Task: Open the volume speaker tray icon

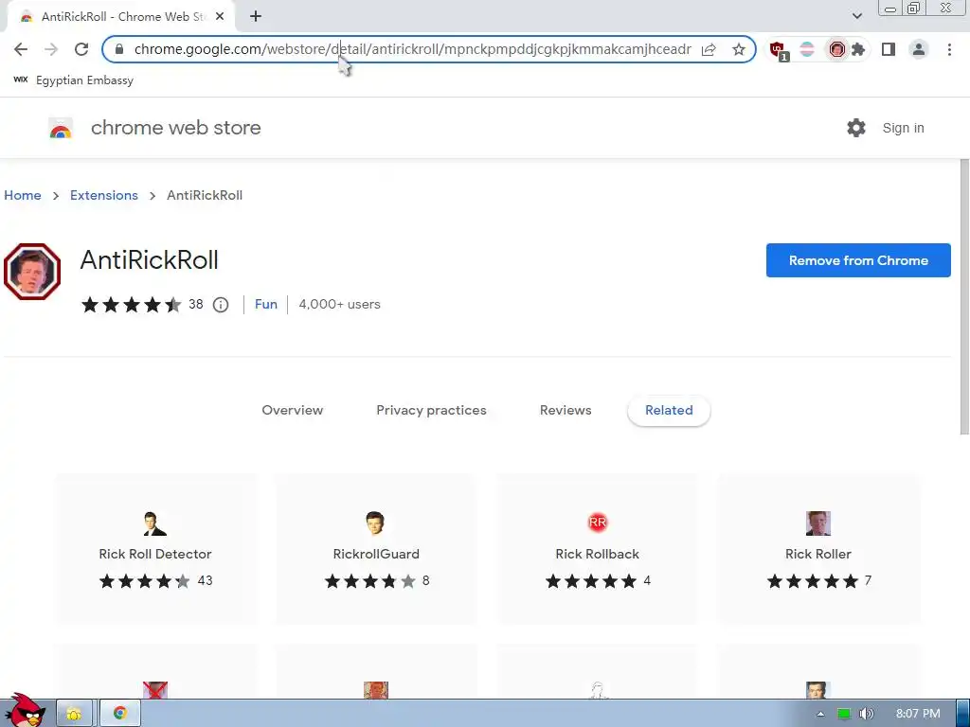Action: point(866,714)
